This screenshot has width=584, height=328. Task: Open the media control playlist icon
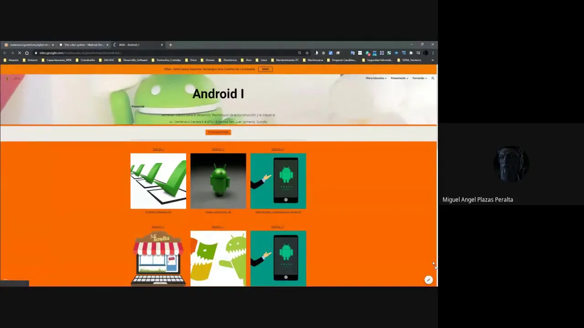point(418,53)
